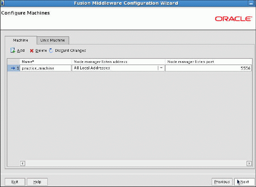Screen dimensions: 256x187
Task: Click the red Delete X icon
Action: click(32, 51)
